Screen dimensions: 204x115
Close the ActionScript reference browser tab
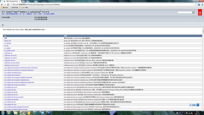click(20, 1)
